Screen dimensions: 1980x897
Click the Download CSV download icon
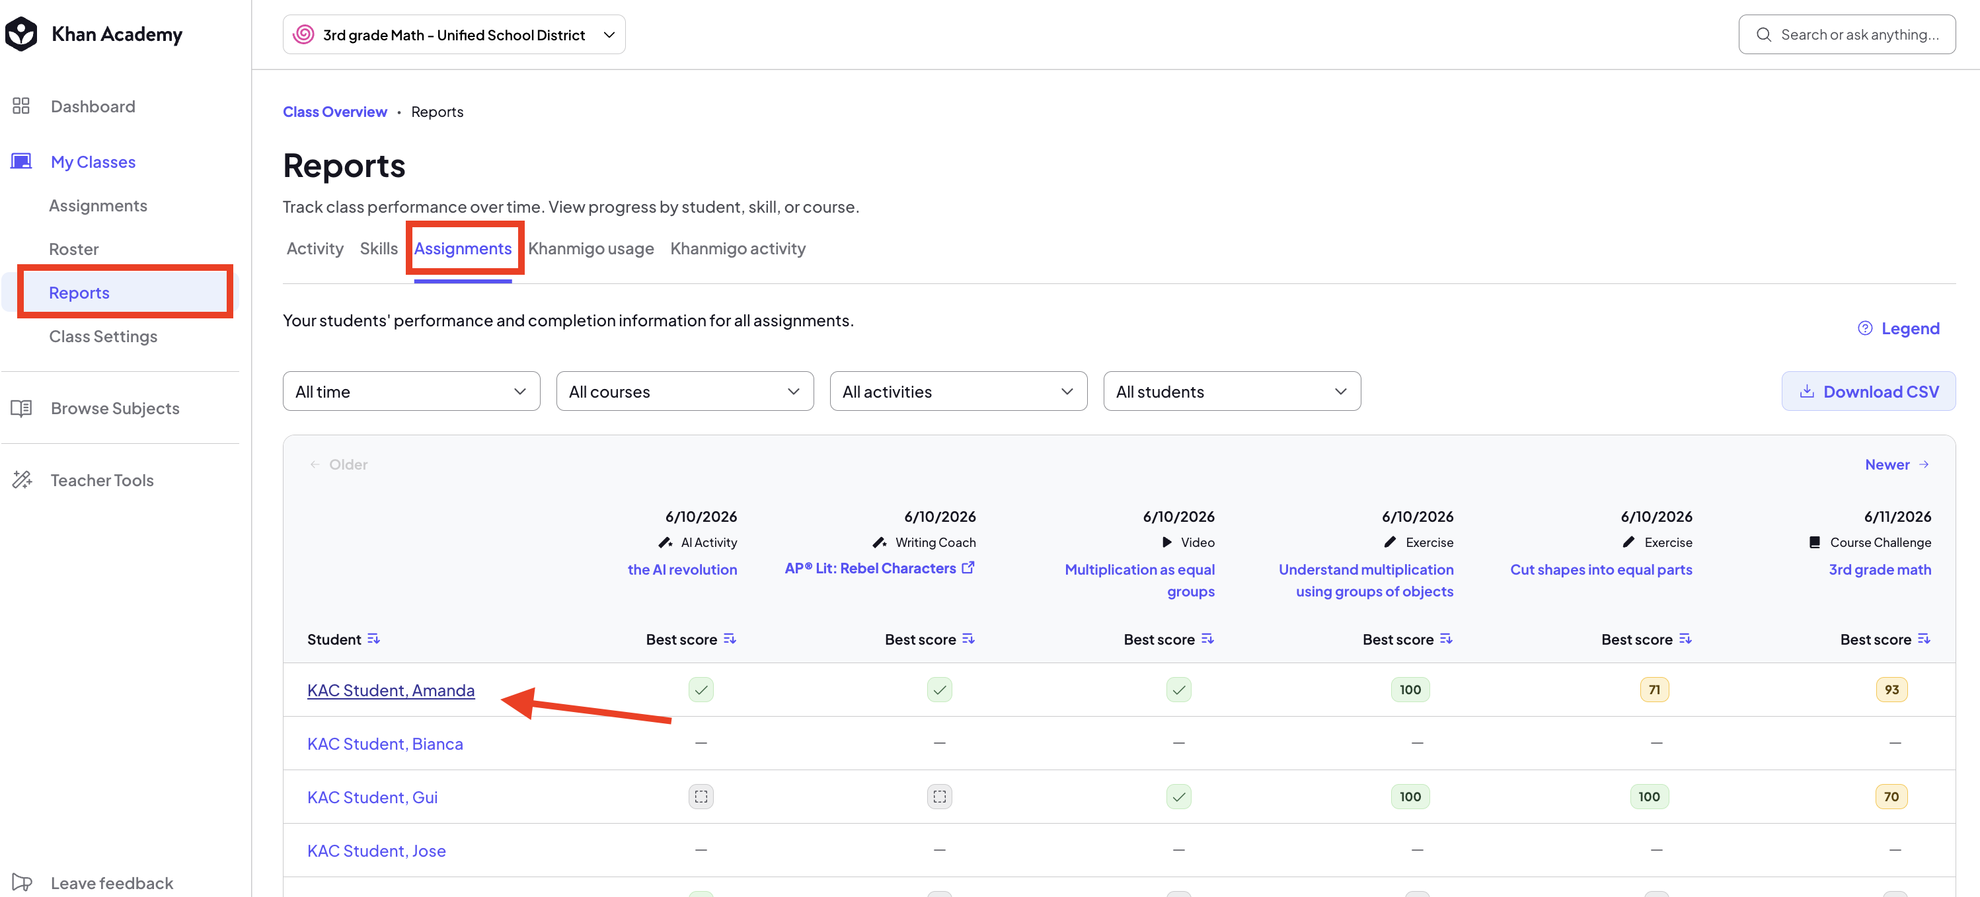click(1806, 392)
